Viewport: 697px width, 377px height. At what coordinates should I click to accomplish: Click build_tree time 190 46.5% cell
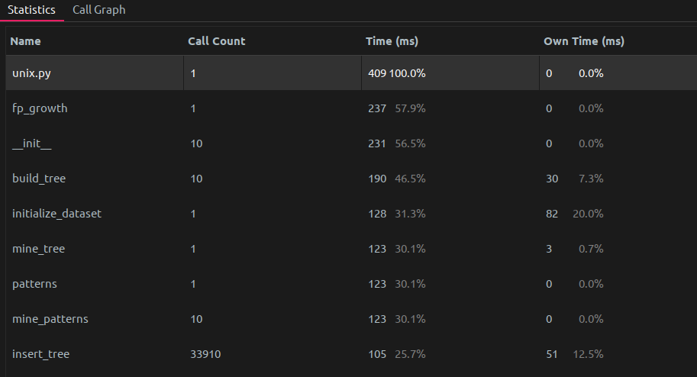pyautogui.click(x=396, y=179)
